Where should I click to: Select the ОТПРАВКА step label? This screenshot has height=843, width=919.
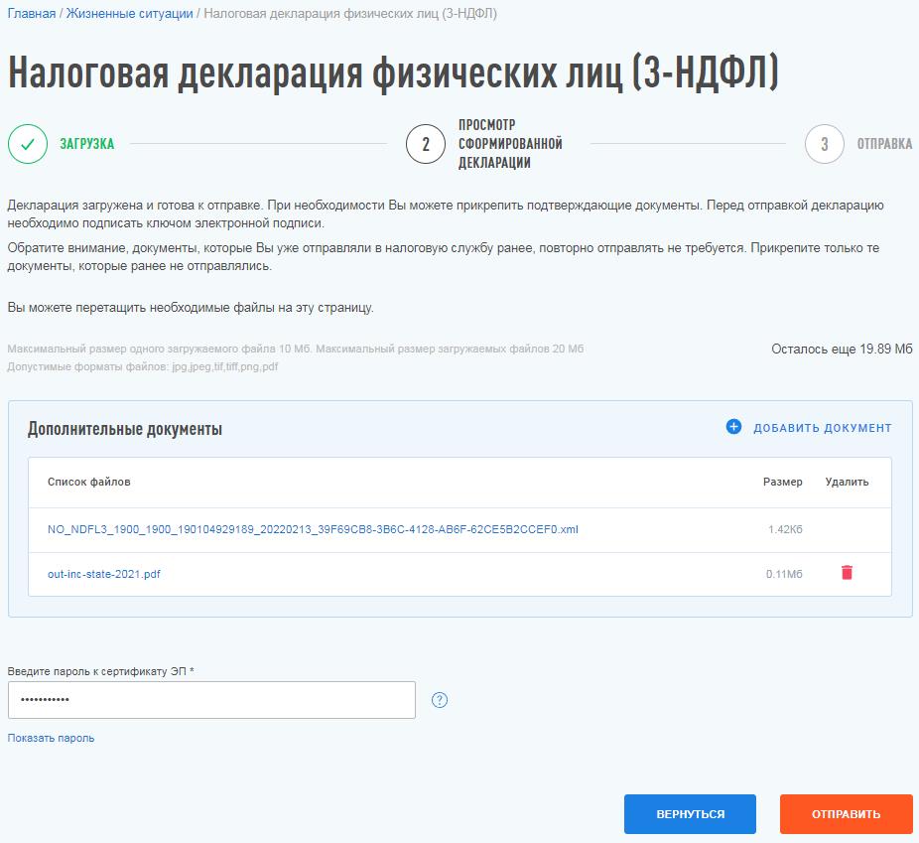pyautogui.click(x=884, y=144)
